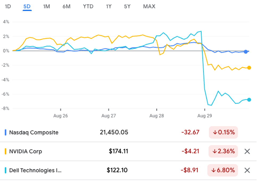The width and height of the screenshot is (261, 183).
Task: Remove NVIDIA Corp from comparison
Action: (x=247, y=151)
